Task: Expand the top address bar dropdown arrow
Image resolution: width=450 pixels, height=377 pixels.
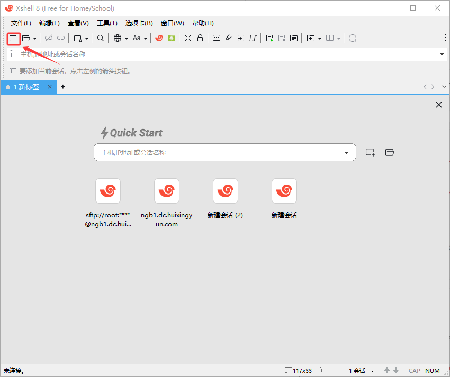Action: (442, 54)
